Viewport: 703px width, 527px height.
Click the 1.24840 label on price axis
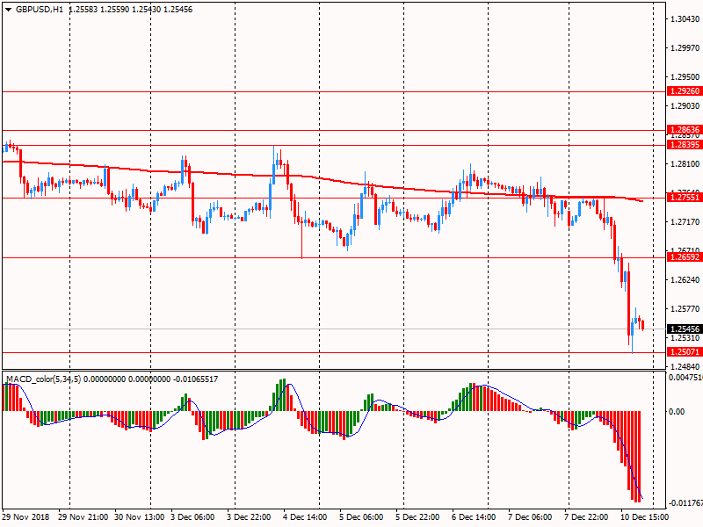[x=685, y=366]
